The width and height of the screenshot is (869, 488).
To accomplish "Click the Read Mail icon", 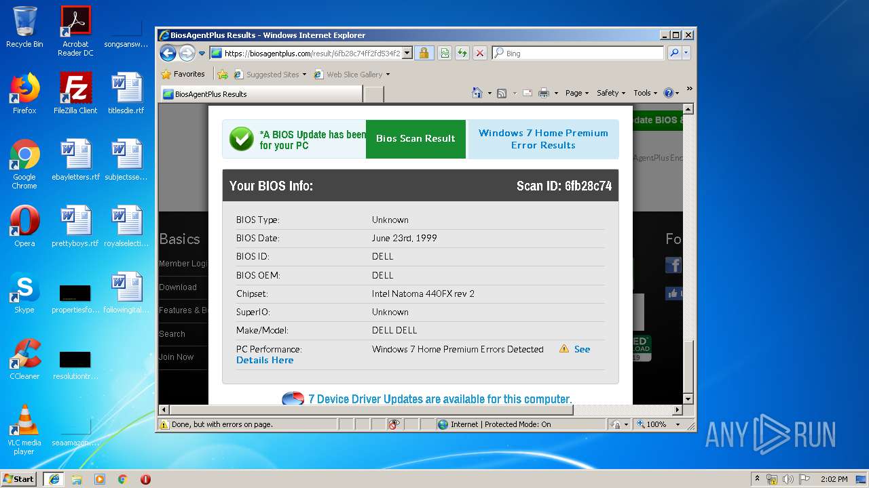I will [x=528, y=93].
